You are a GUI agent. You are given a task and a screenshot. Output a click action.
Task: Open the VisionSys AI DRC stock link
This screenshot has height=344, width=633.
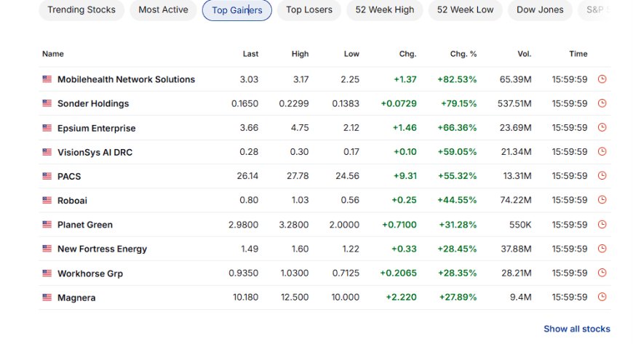[x=95, y=152]
